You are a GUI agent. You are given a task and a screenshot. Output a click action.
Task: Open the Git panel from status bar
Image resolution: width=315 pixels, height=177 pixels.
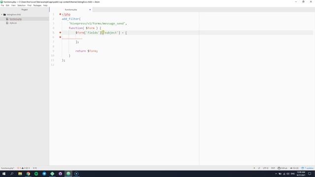point(294,168)
